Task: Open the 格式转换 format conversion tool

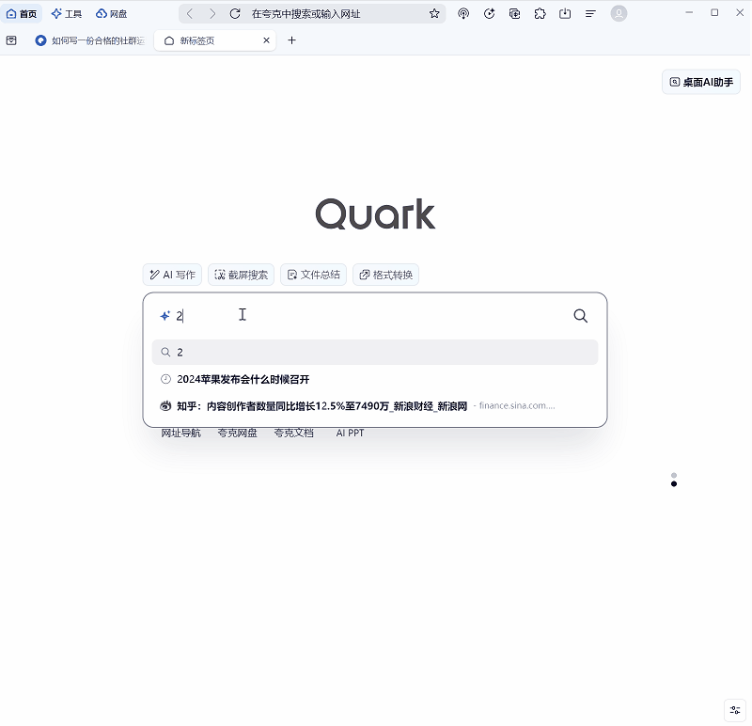Action: click(385, 275)
